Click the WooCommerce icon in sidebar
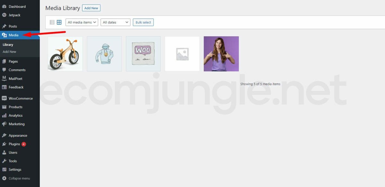The image size is (385, 187). click(4, 98)
